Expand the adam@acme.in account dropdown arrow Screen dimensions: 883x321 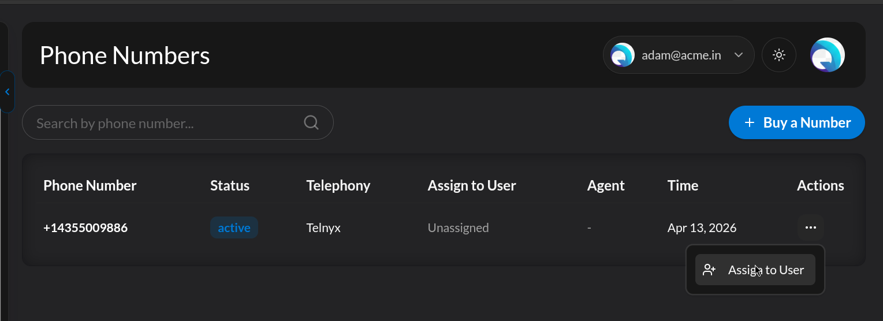pos(738,55)
